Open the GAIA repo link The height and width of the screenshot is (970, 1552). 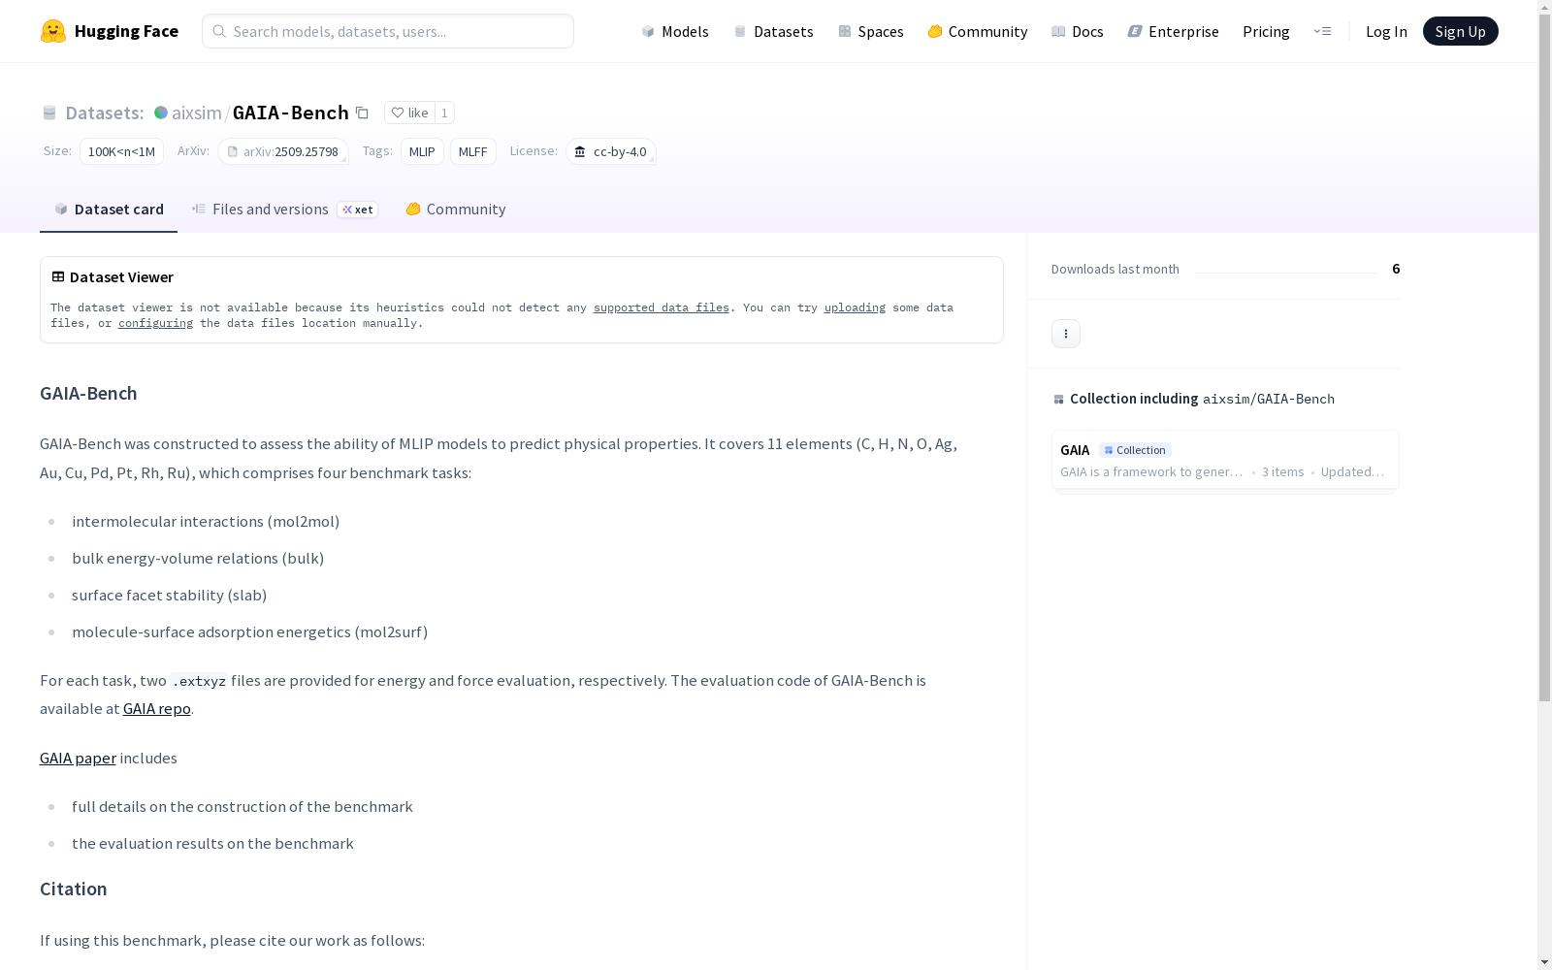[157, 708]
